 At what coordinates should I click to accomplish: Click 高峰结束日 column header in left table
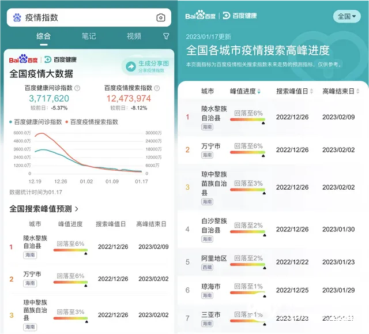tap(151, 224)
